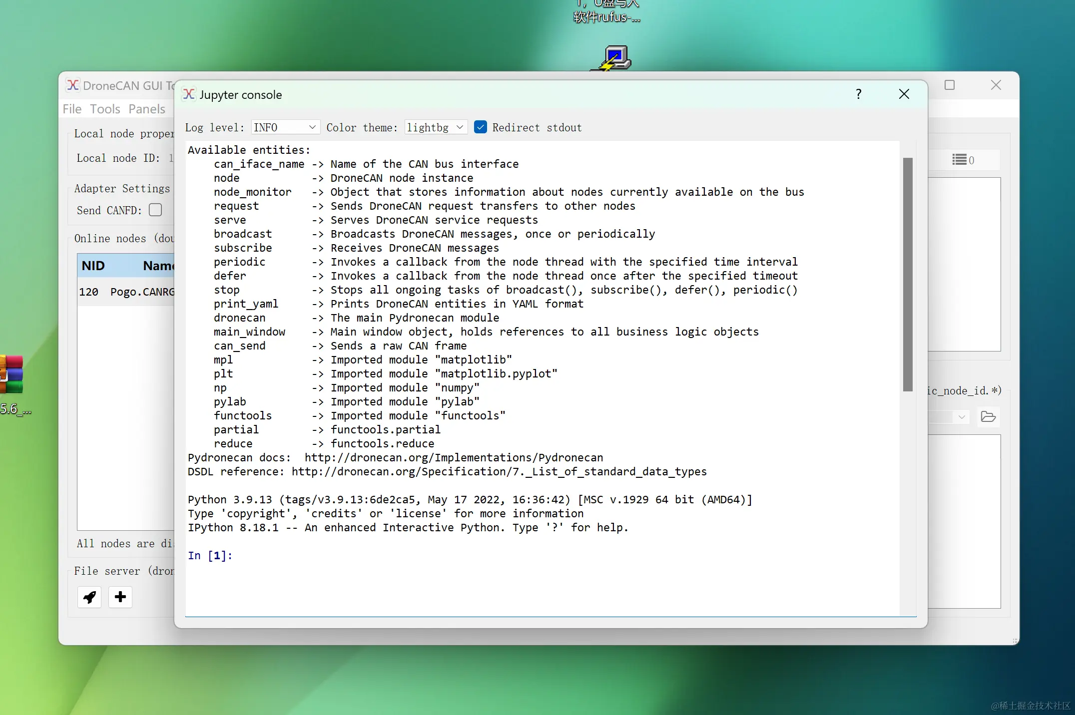Click the Jupyter console title icon

pyautogui.click(x=189, y=94)
